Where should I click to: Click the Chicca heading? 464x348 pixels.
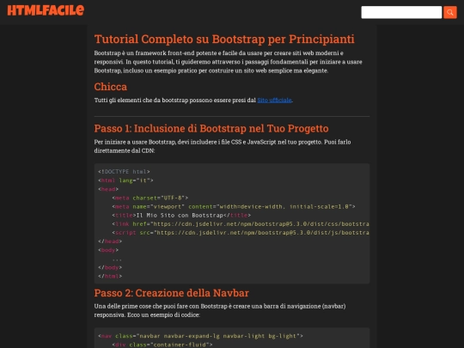(110, 87)
